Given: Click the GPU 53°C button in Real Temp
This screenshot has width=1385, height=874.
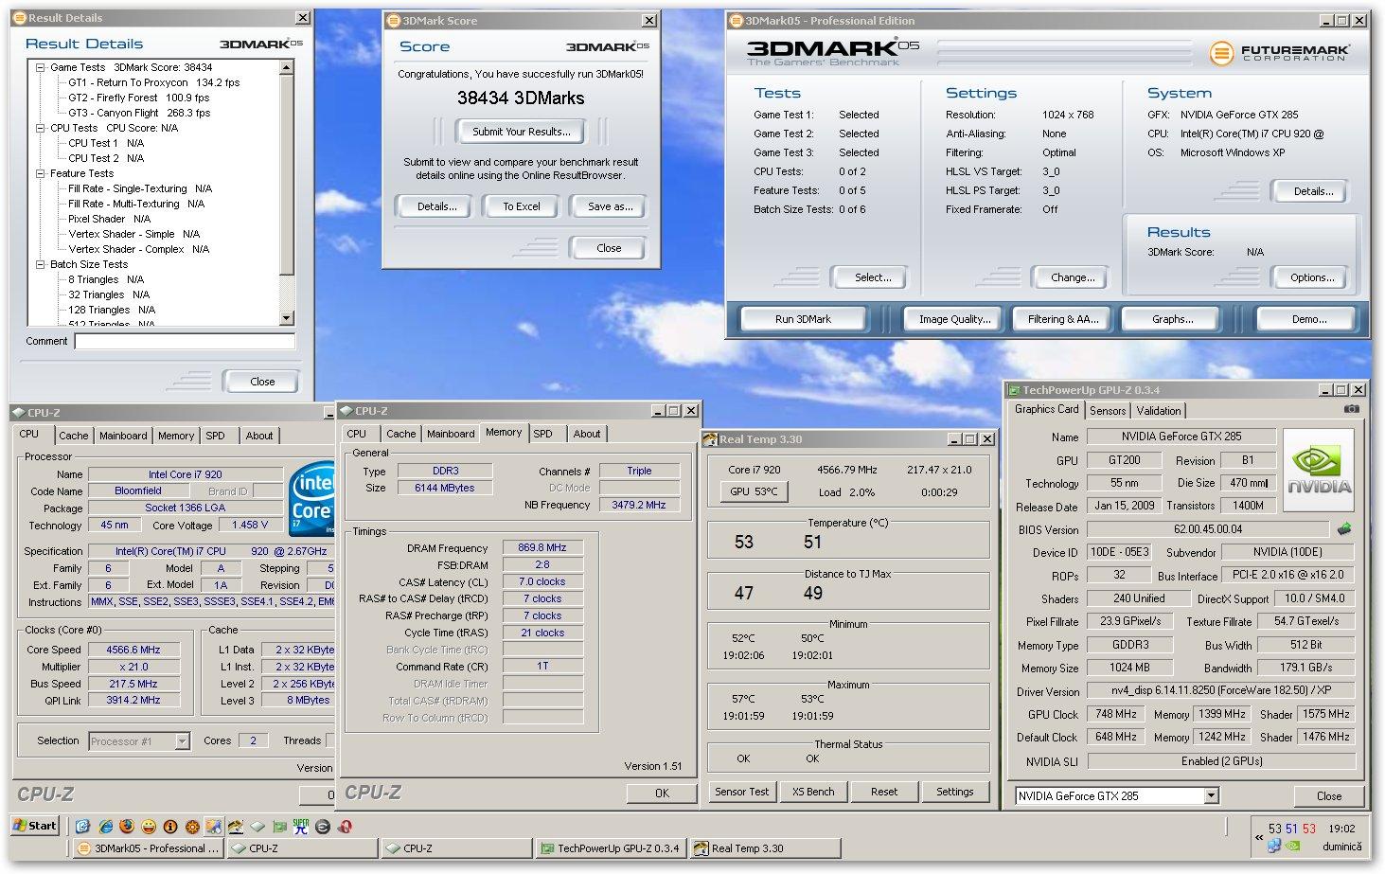Looking at the screenshot, I should 754,491.
